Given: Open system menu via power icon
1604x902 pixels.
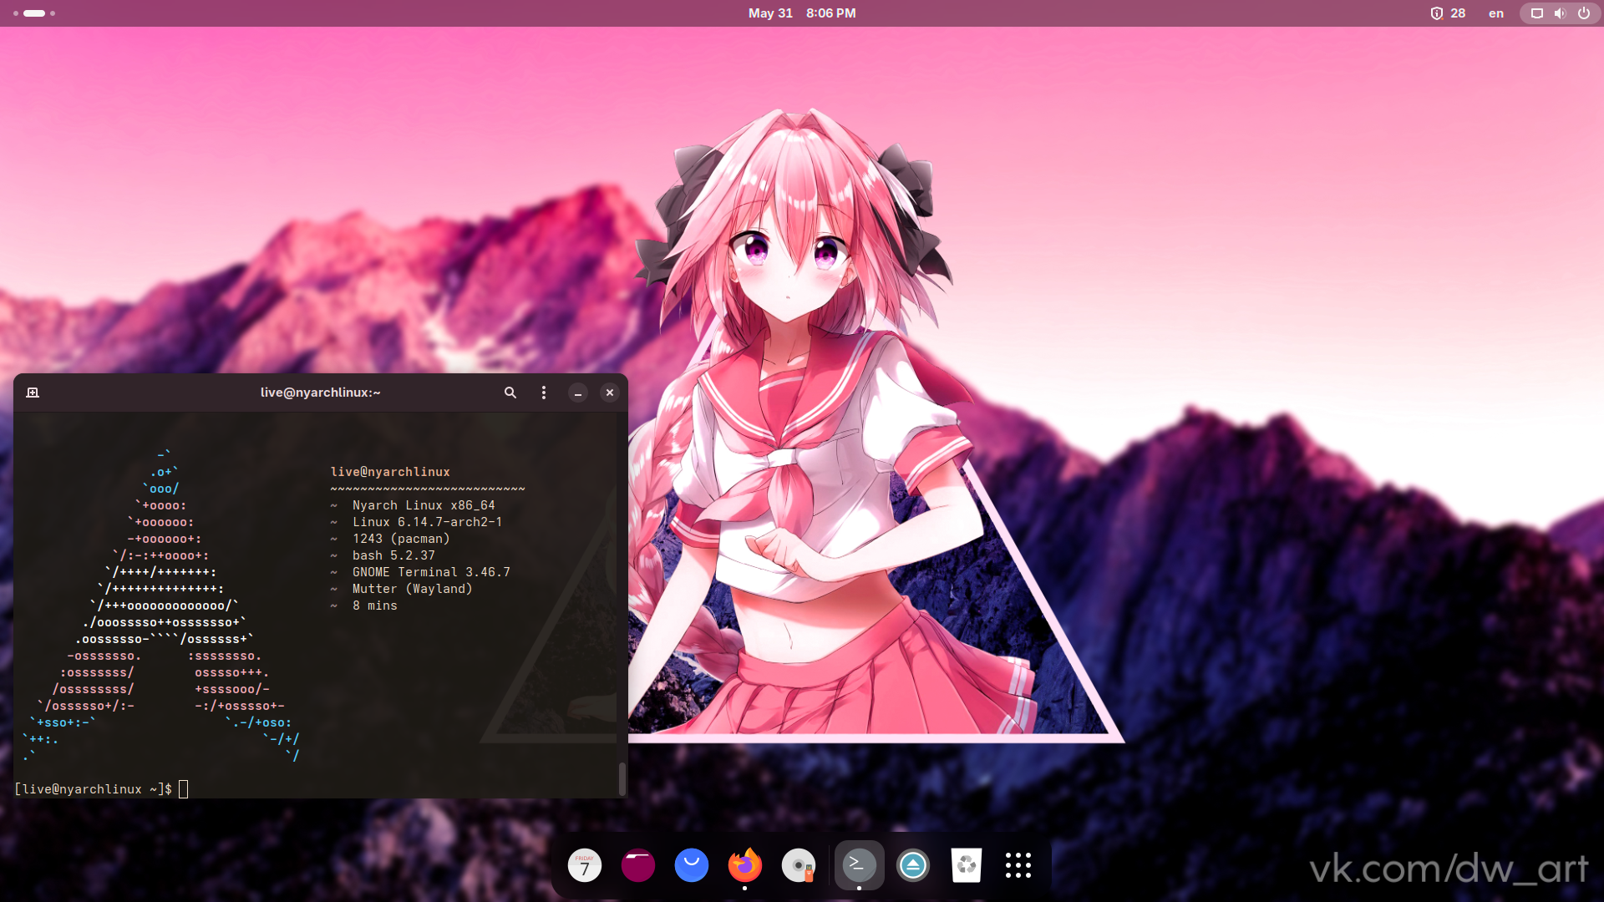Looking at the screenshot, I should point(1583,13).
